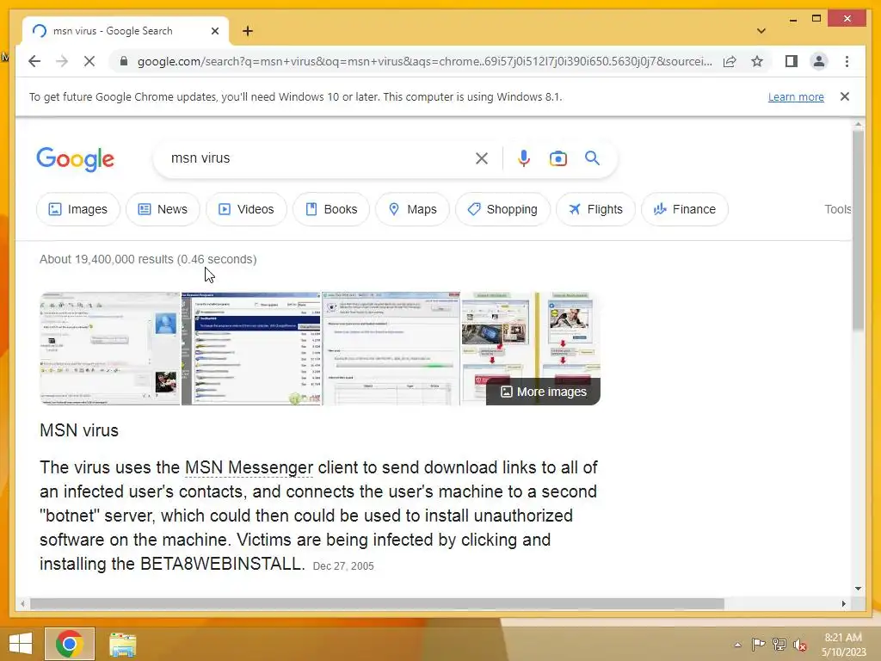Click the Dec 27, 2005 date

[x=343, y=566]
